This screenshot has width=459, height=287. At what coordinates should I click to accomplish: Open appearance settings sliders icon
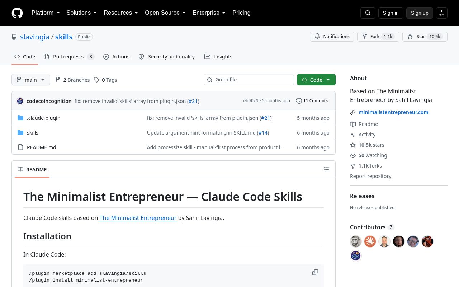point(442,13)
